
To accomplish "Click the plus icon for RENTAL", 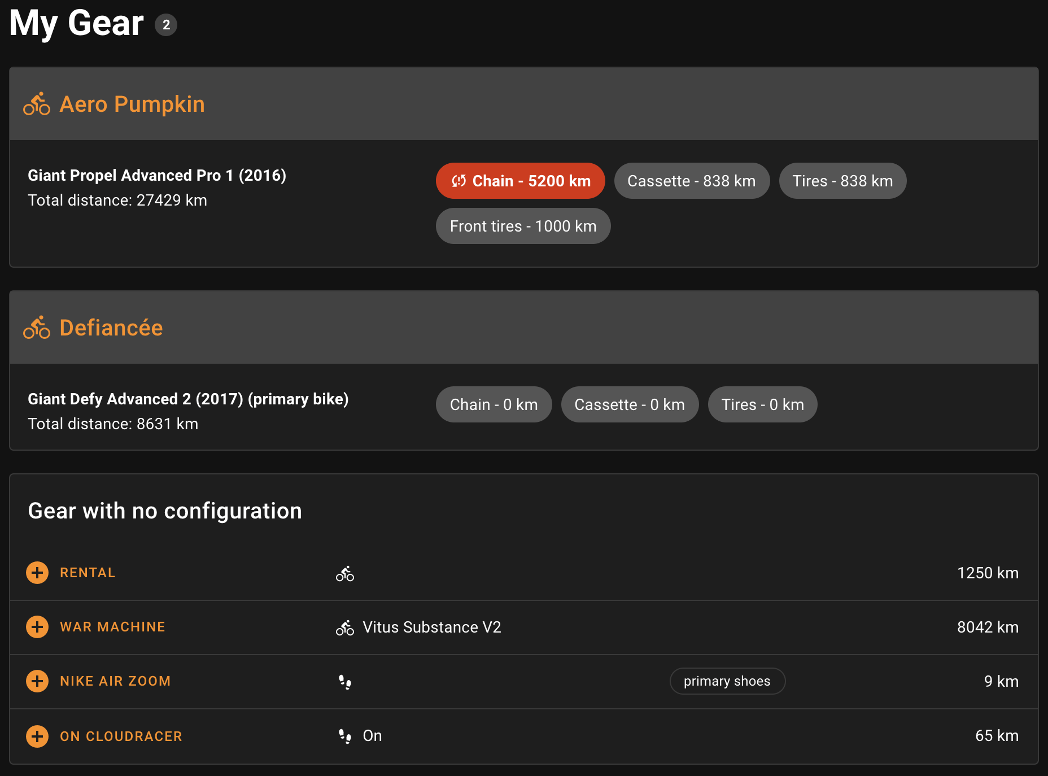I will click(37, 573).
